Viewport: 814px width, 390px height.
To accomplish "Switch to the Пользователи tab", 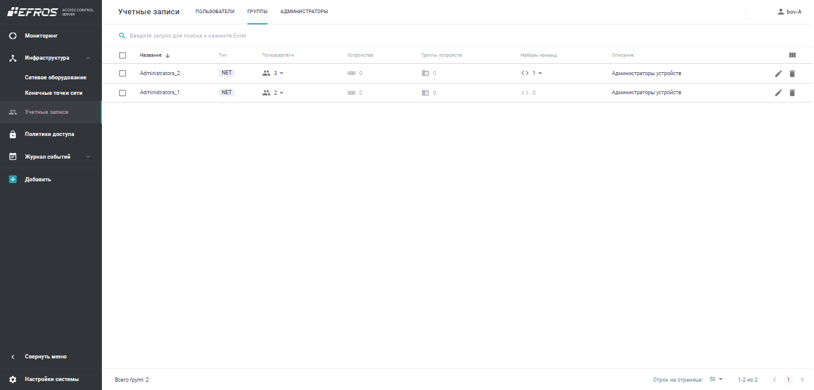I will (x=215, y=11).
